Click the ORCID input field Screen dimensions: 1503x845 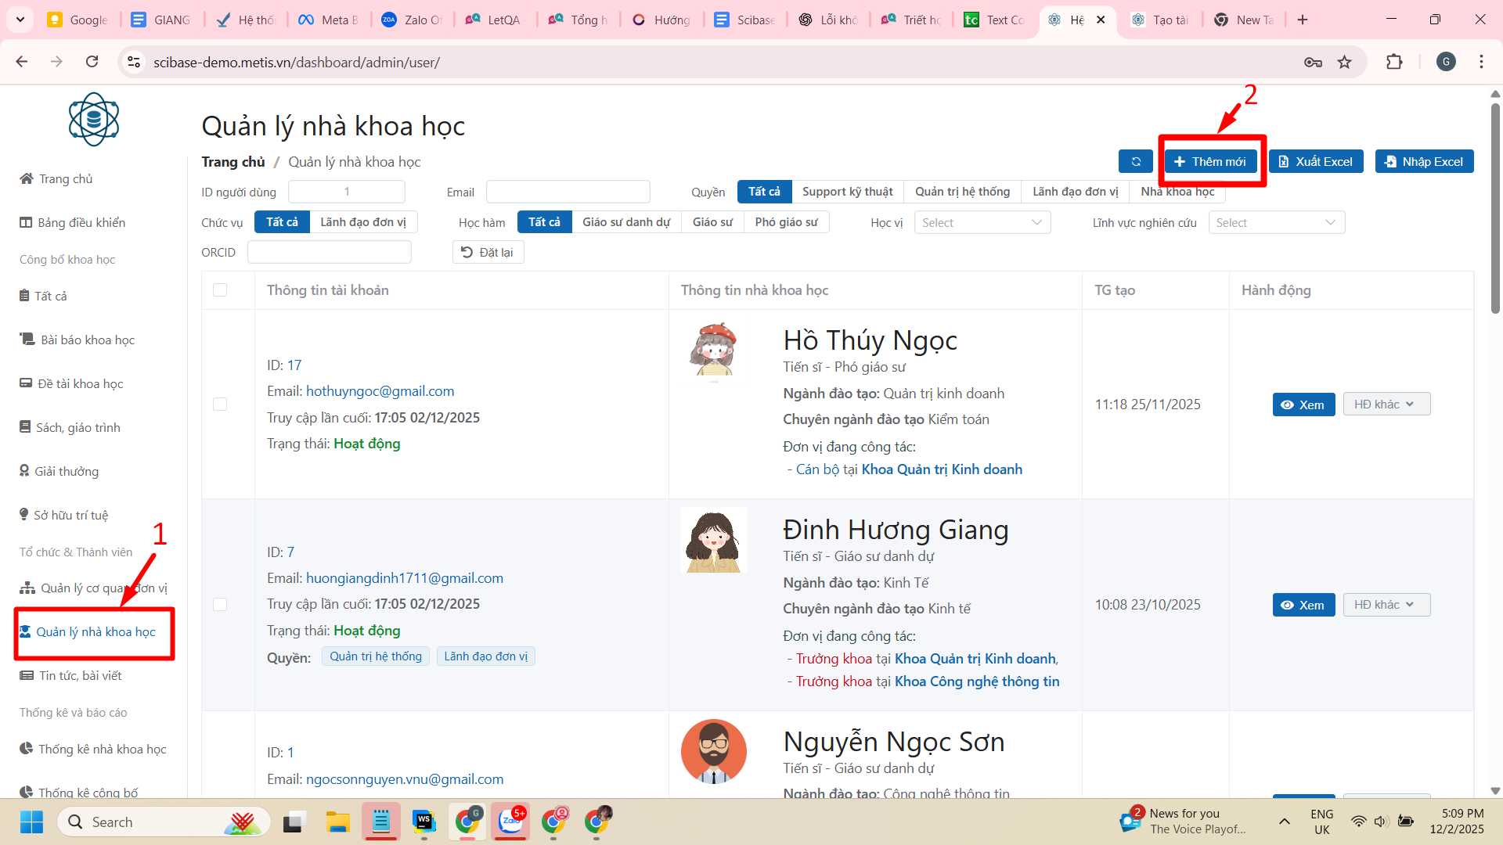pos(329,252)
